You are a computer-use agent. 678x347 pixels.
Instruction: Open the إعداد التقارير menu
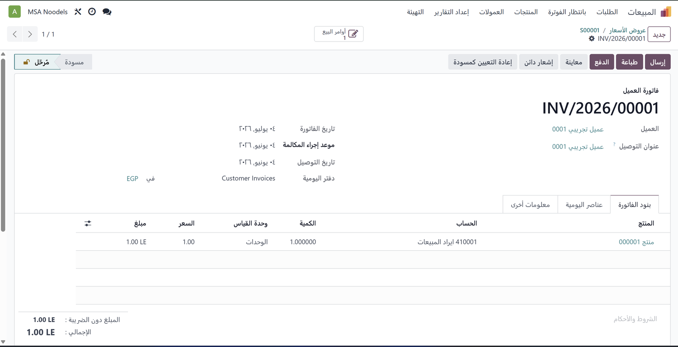[451, 12]
